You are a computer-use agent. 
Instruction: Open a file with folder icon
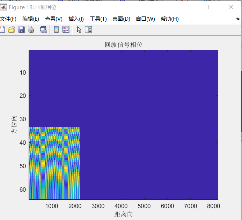pyautogui.click(x=12, y=29)
